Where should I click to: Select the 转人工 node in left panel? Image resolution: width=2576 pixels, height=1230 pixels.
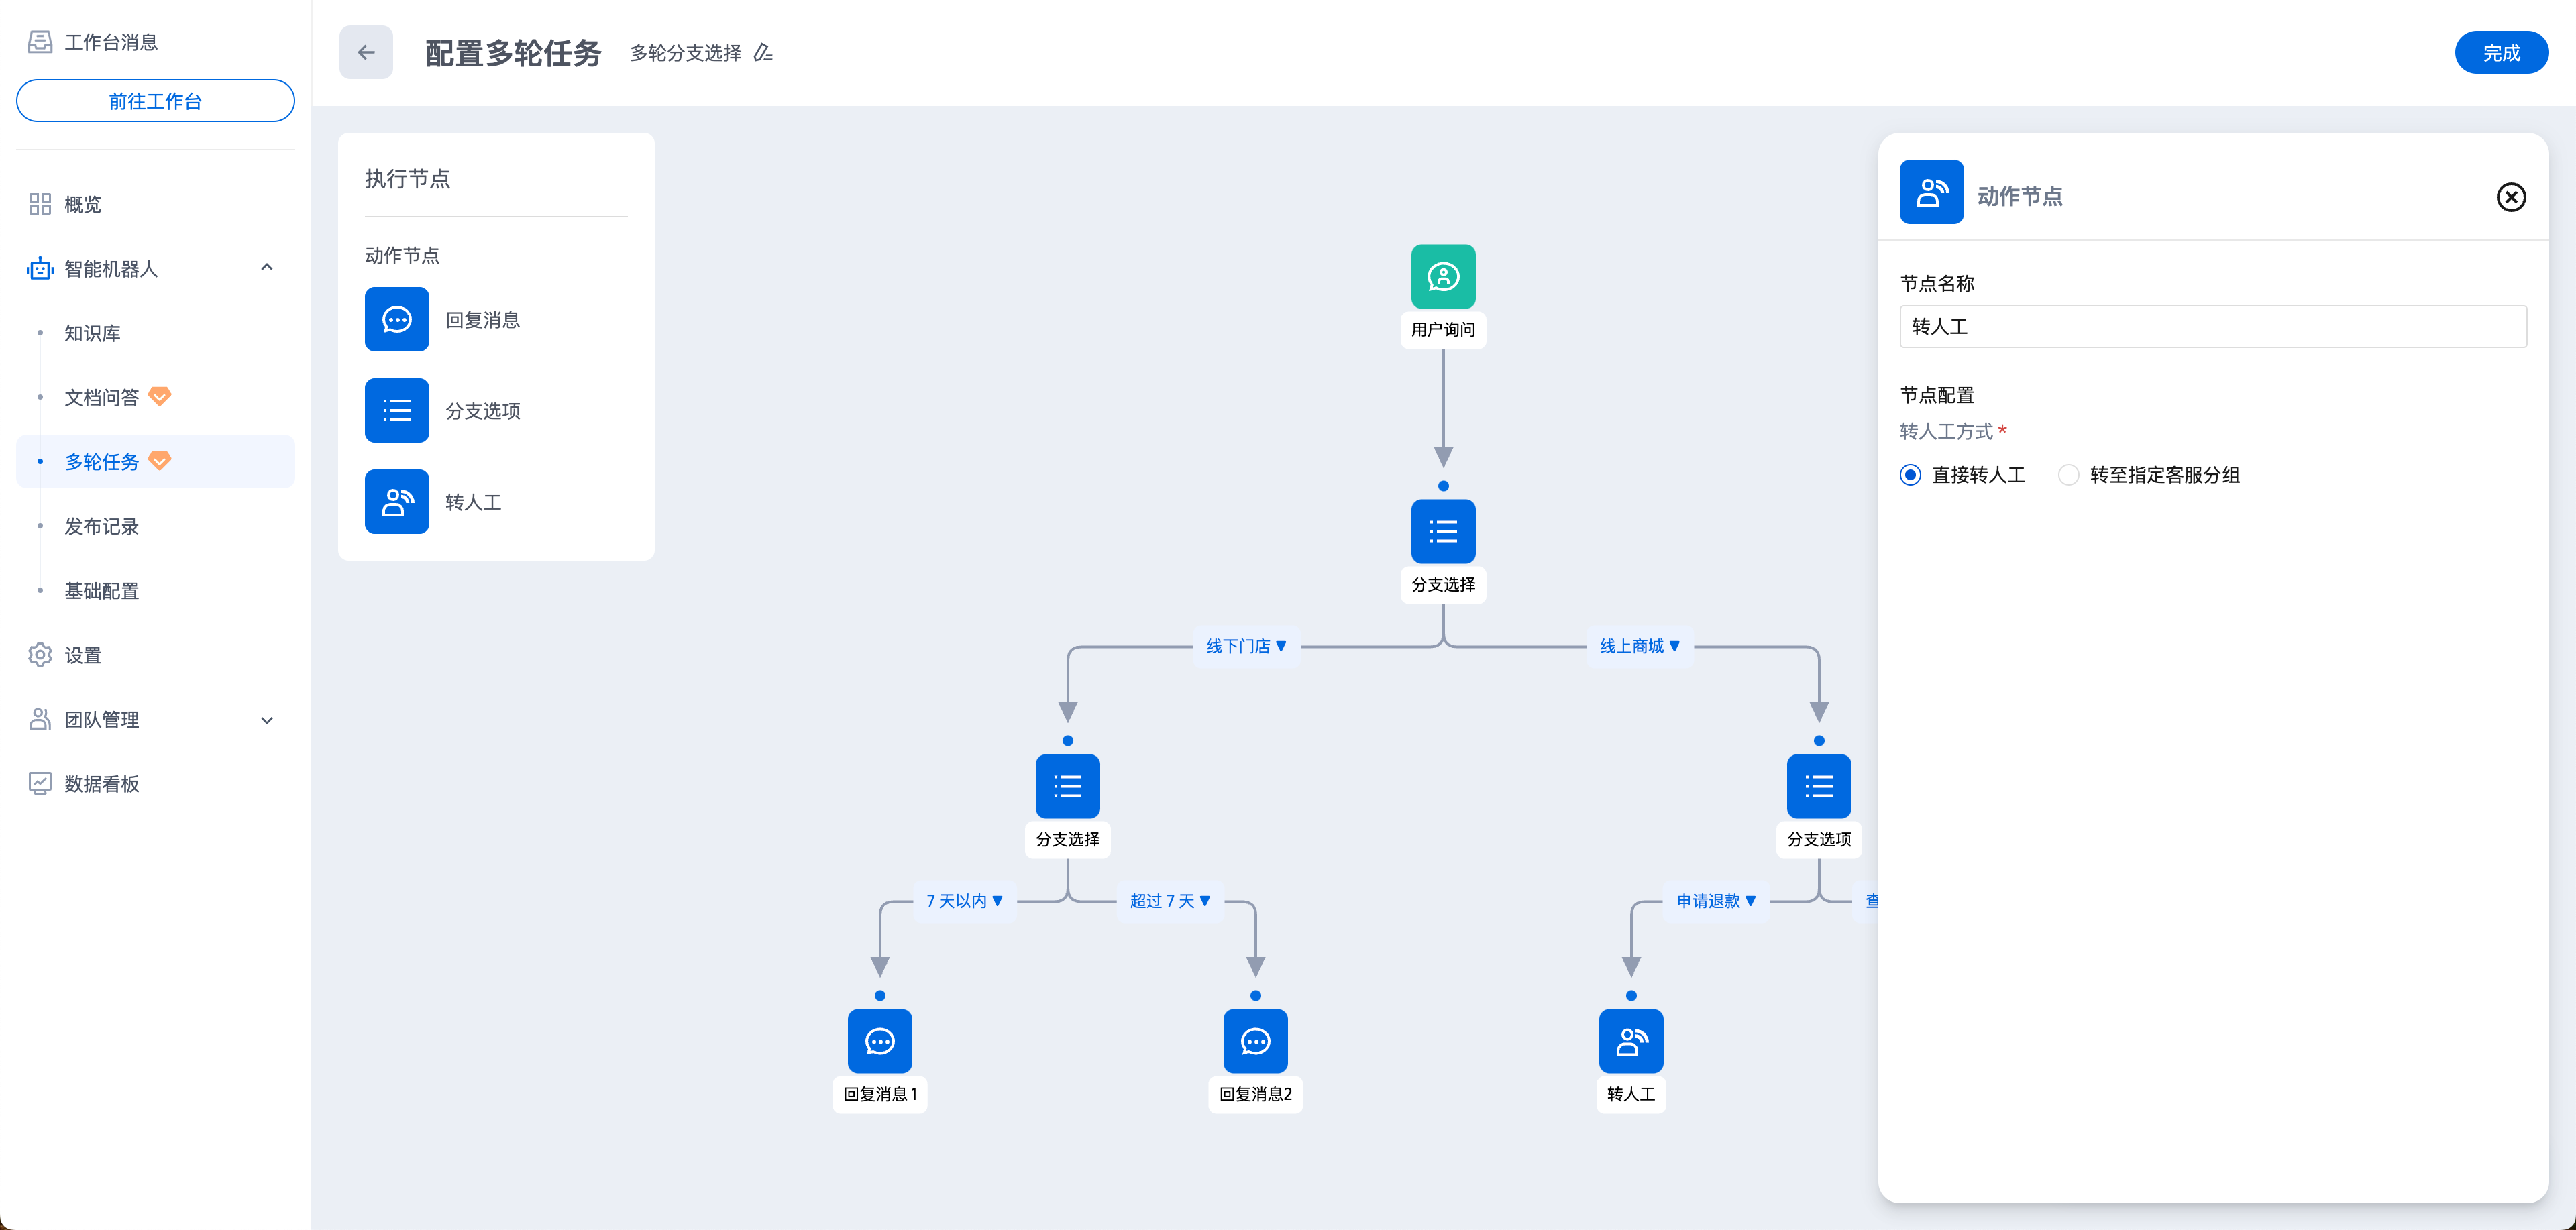point(397,502)
